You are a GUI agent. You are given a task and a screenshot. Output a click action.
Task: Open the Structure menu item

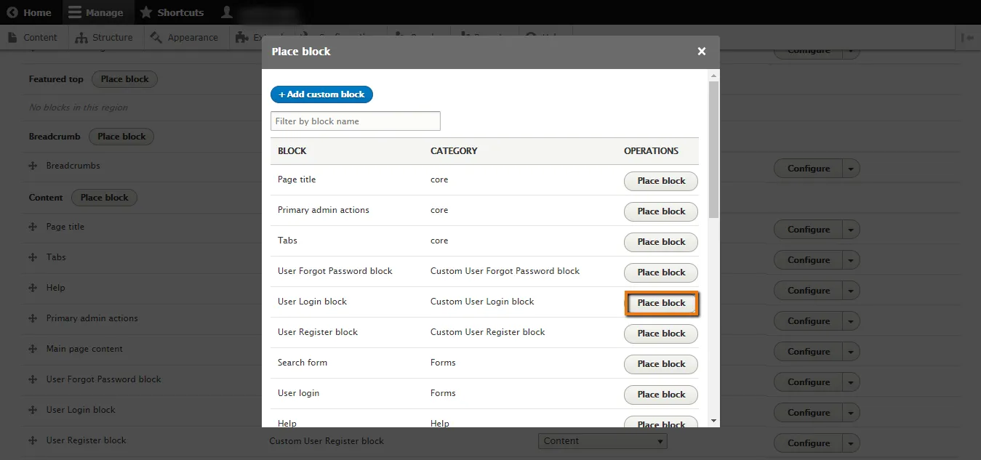[x=104, y=37]
